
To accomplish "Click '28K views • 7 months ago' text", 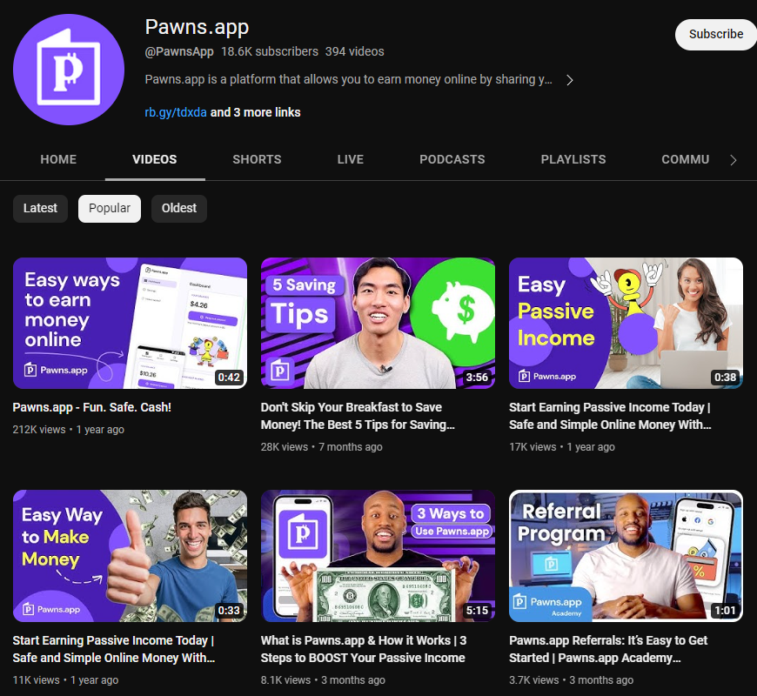I will coord(322,447).
